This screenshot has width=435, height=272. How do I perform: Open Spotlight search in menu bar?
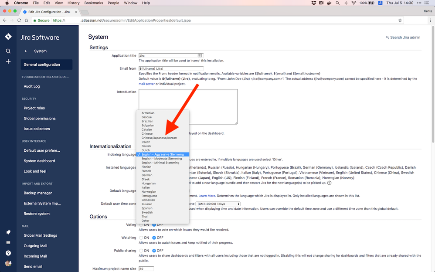pos(337,3)
